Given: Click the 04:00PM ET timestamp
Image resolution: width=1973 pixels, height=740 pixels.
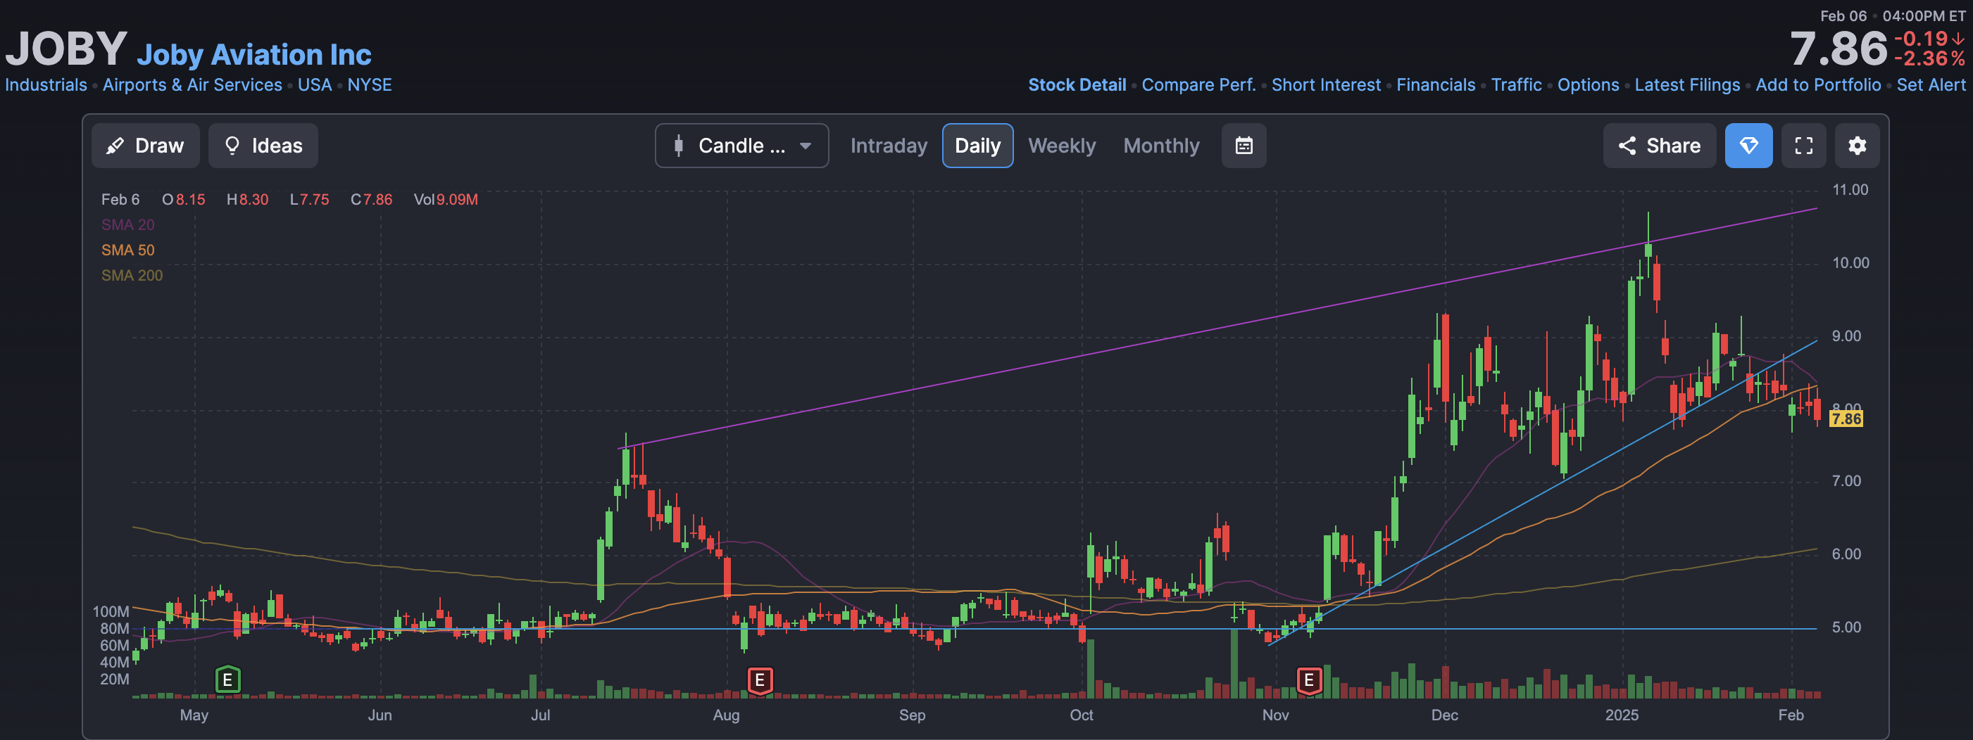Looking at the screenshot, I should tap(1924, 16).
